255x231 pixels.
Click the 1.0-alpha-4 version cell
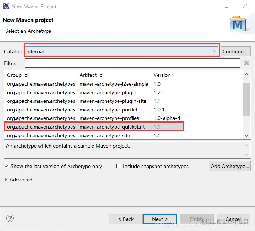(x=167, y=118)
